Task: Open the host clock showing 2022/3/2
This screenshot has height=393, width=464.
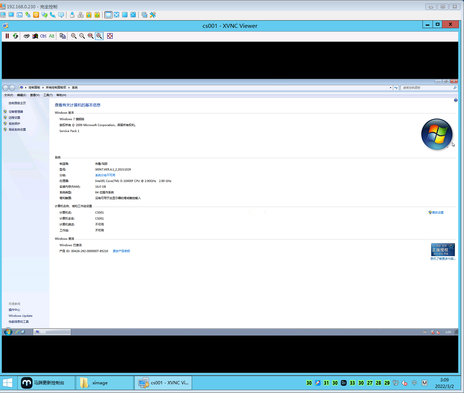Action: click(445, 383)
